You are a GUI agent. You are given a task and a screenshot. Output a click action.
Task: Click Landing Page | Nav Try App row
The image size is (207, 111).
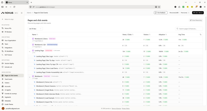point(115,60)
